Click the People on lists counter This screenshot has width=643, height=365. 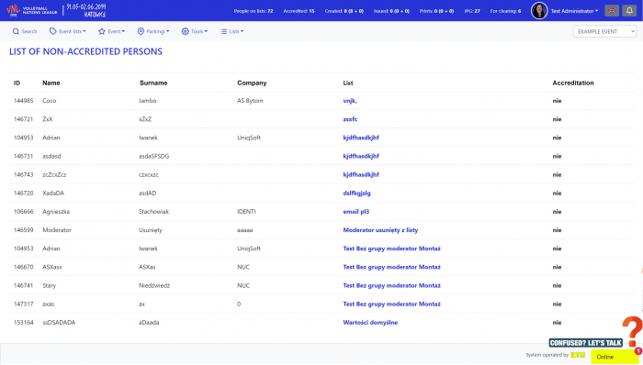pos(253,11)
